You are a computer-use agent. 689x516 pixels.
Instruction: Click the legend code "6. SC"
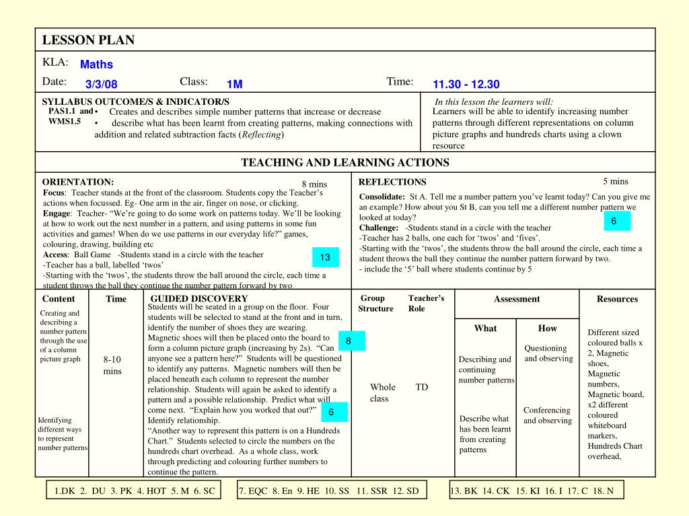(205, 491)
